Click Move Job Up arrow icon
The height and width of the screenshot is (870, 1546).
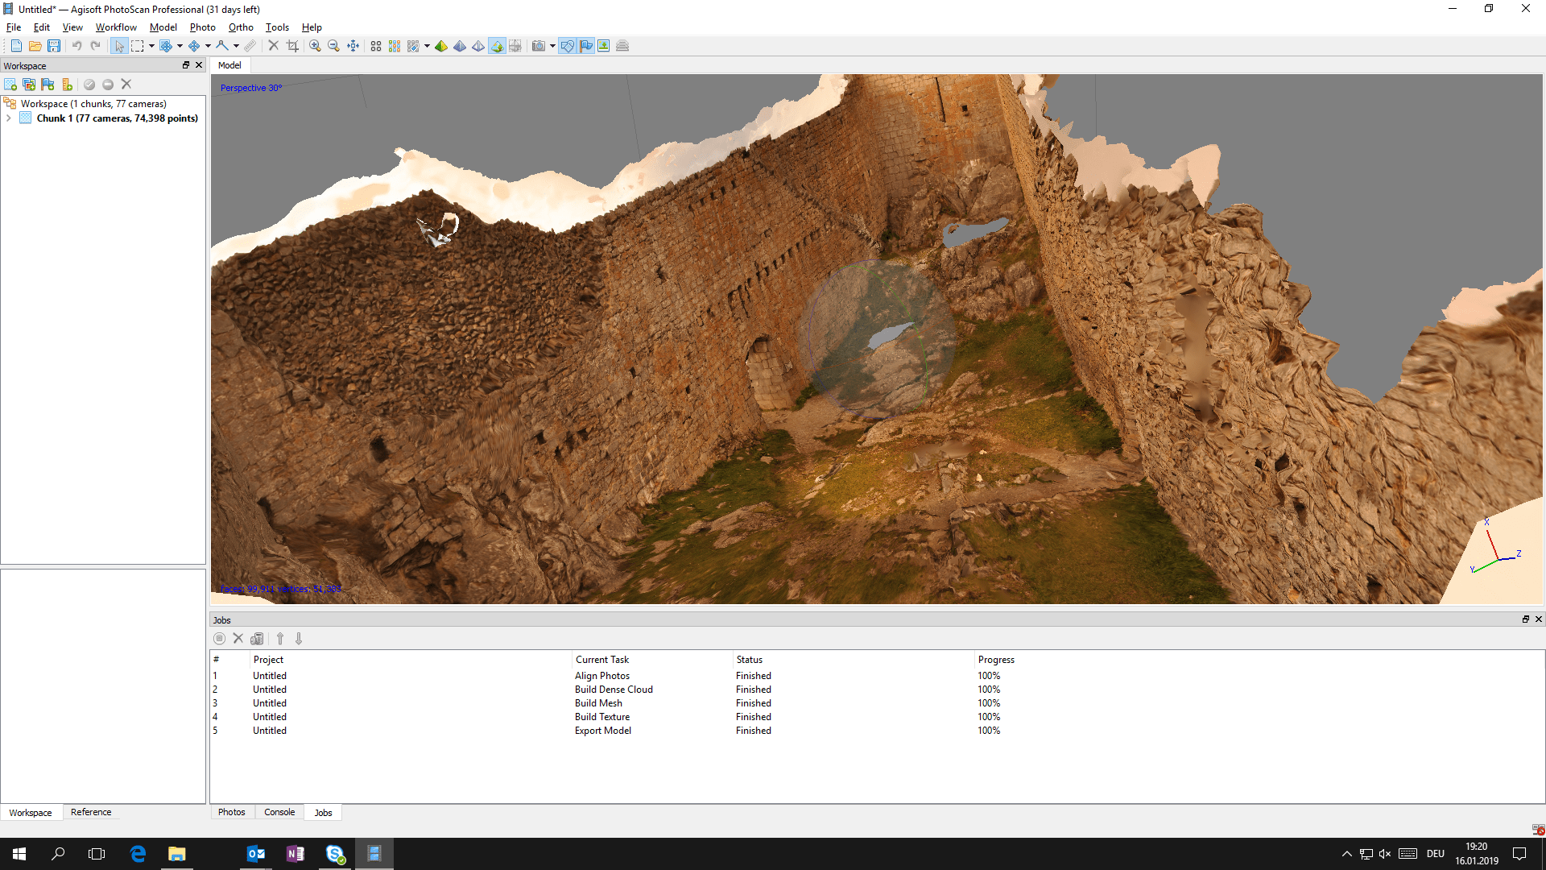coord(280,639)
